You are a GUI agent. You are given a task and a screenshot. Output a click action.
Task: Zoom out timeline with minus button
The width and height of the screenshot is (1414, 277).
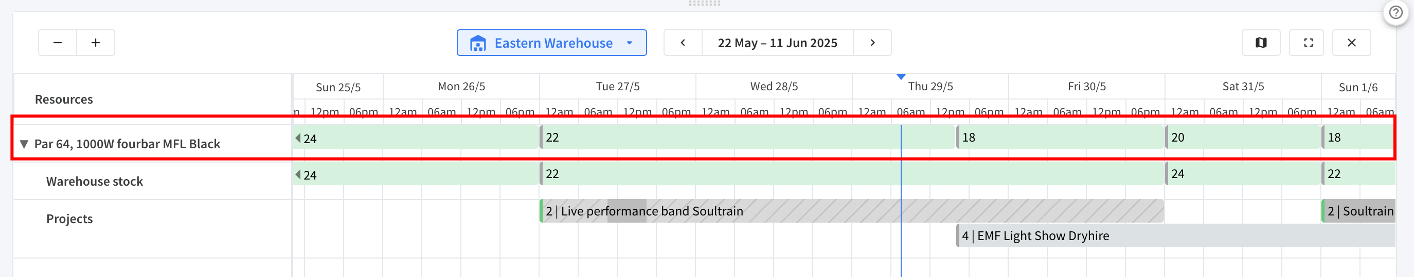point(58,43)
